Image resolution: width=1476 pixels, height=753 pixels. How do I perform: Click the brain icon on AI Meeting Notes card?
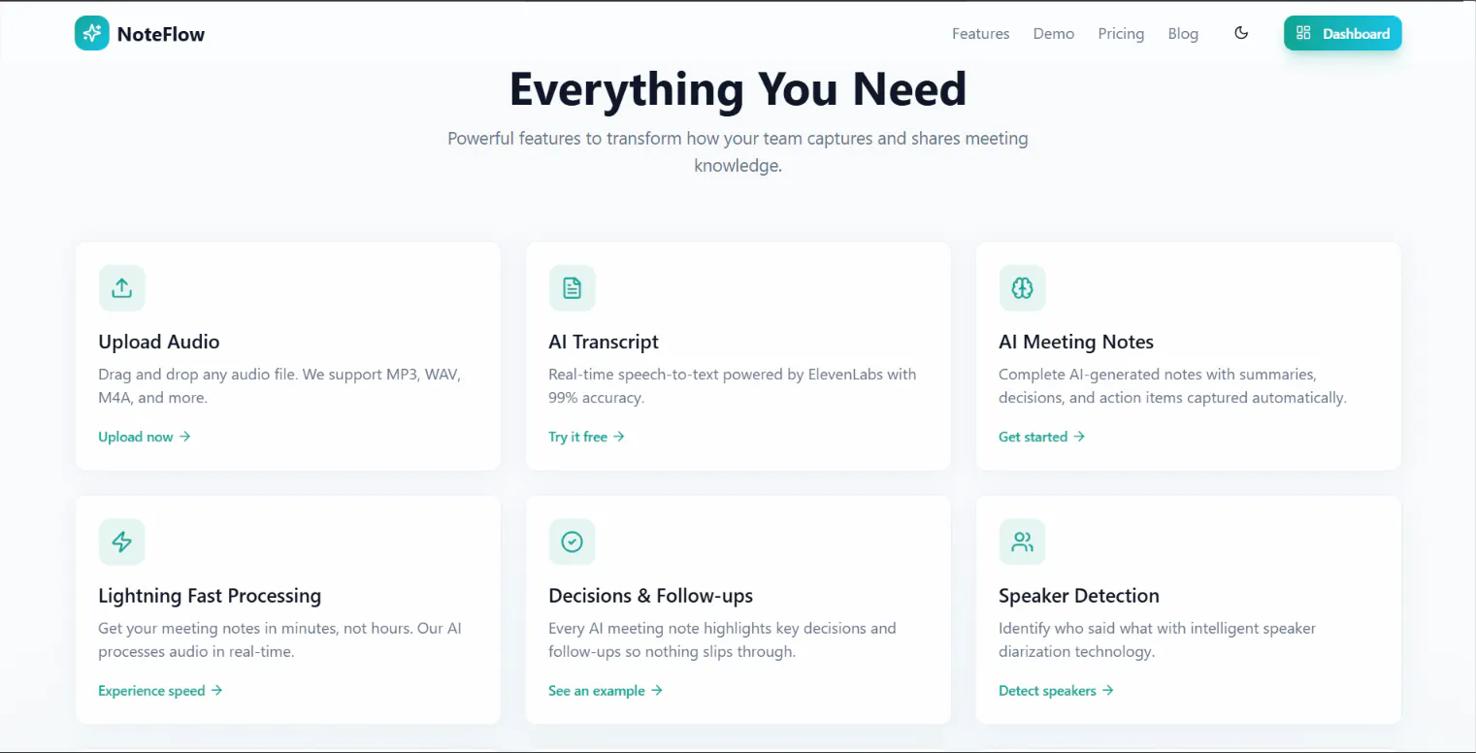pyautogui.click(x=1022, y=288)
